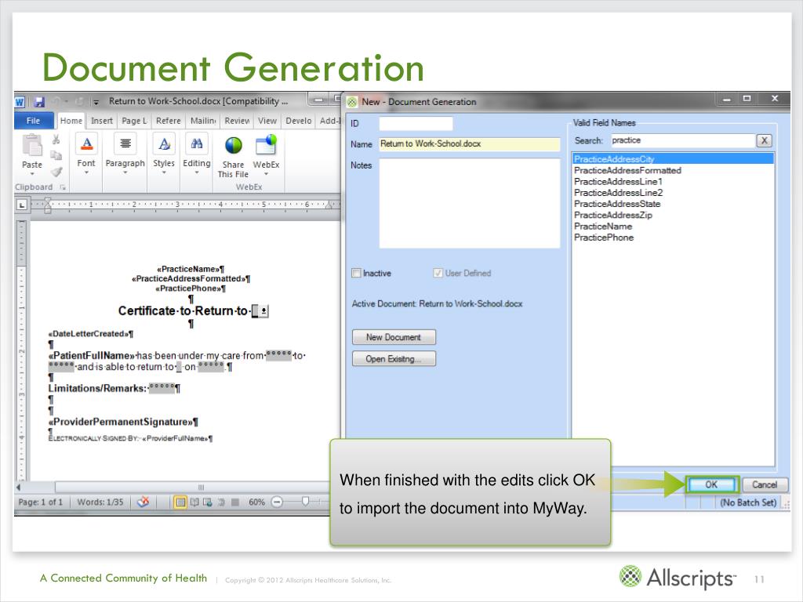Switch to Web Layout view icon
Image resolution: width=803 pixels, height=602 pixels.
point(207,502)
